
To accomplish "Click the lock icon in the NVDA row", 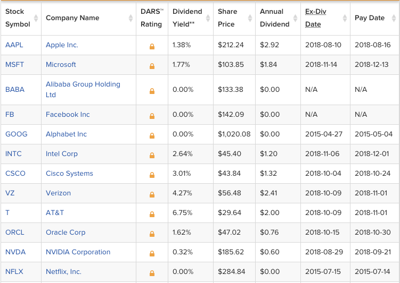I will click(152, 253).
